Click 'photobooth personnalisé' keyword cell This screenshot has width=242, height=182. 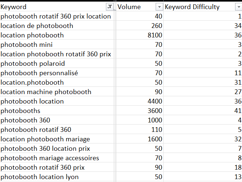39,73
